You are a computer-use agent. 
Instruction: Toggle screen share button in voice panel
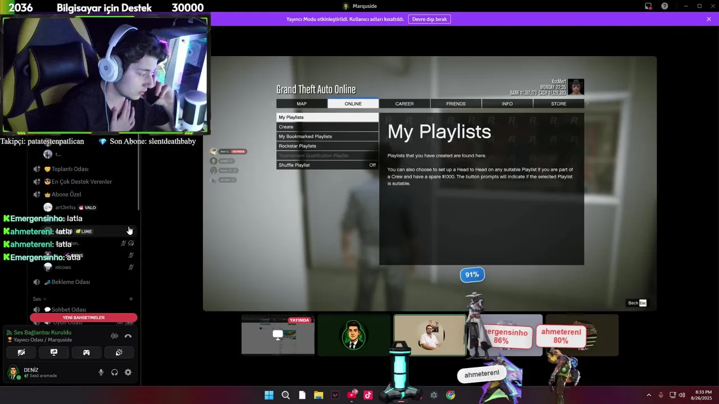pos(54,352)
